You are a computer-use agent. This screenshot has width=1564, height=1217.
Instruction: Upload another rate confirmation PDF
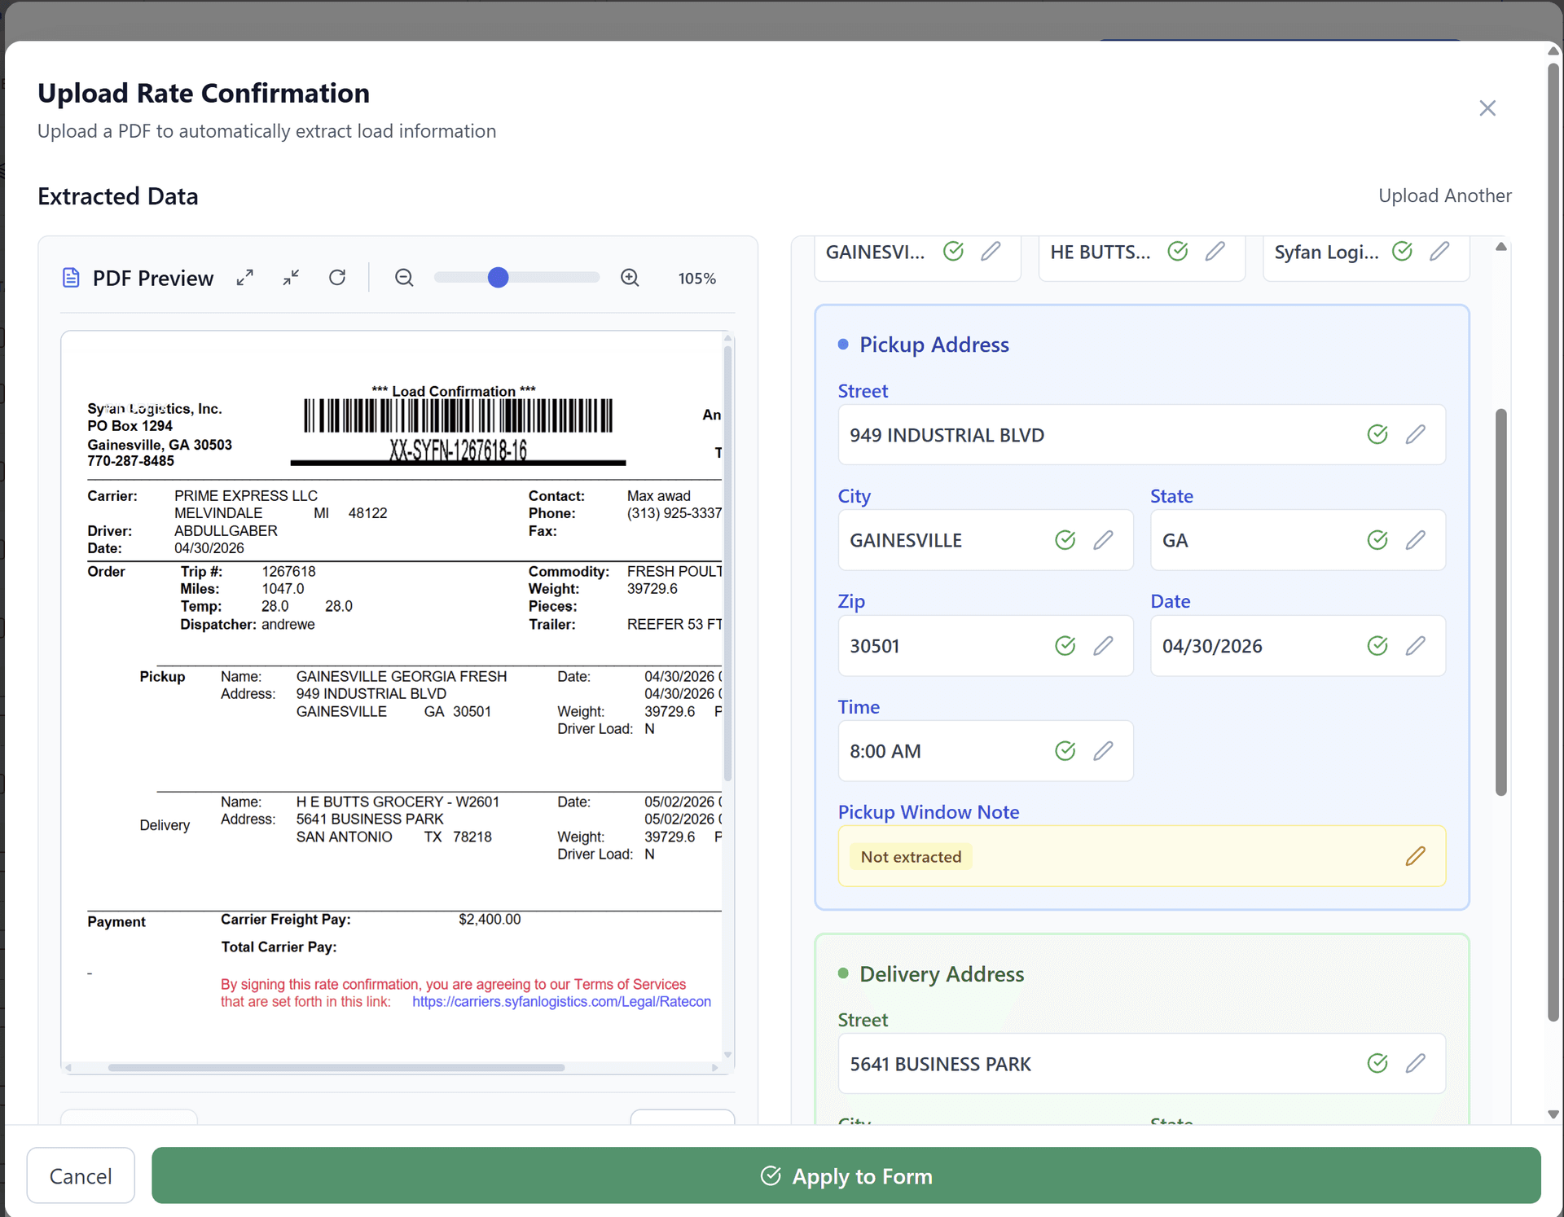1444,196
